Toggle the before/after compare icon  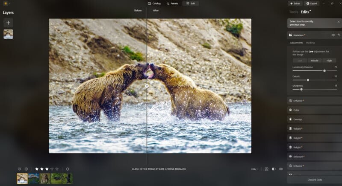tap(274, 169)
